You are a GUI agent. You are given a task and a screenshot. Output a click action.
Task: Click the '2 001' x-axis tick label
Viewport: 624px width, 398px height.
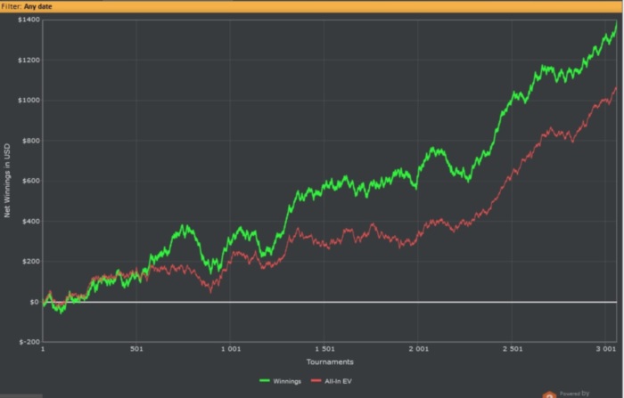pyautogui.click(x=419, y=349)
